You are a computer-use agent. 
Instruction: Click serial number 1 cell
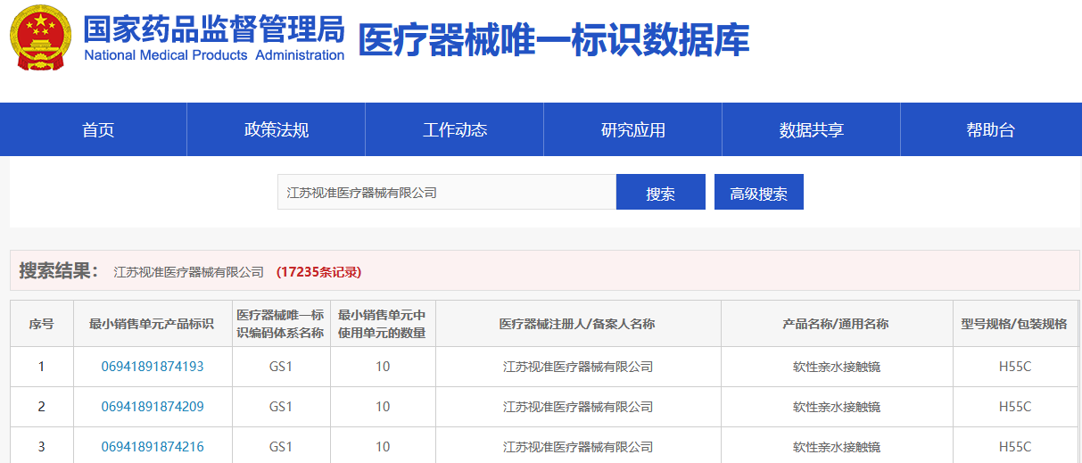coord(42,367)
